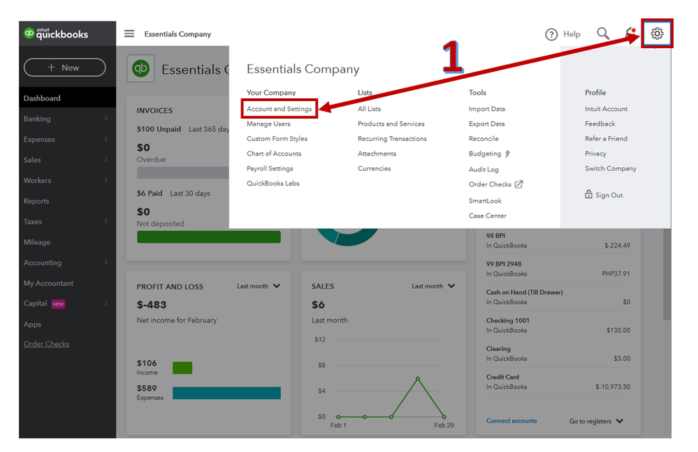Expand Expenses sidebar chevron

[106, 139]
